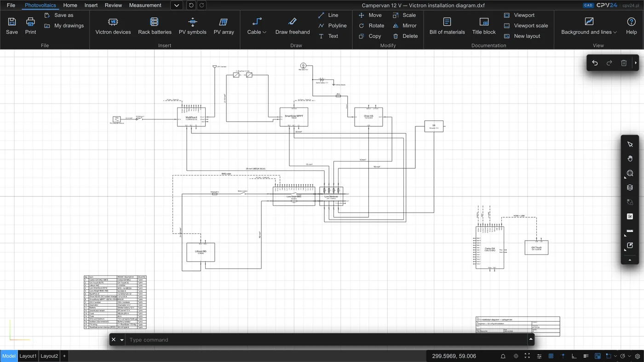The height and width of the screenshot is (362, 644).
Task: Expand the command history arrow
Action: (x=531, y=339)
